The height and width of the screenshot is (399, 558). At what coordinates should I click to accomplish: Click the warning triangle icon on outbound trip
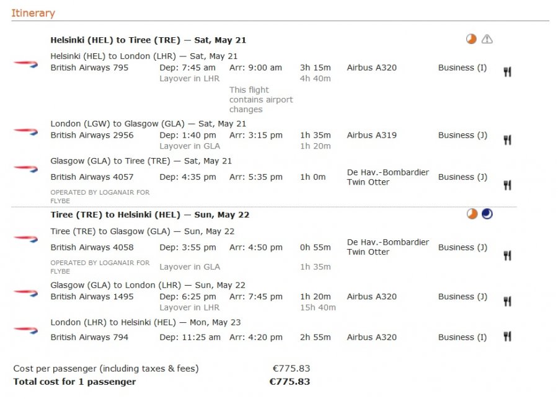487,40
